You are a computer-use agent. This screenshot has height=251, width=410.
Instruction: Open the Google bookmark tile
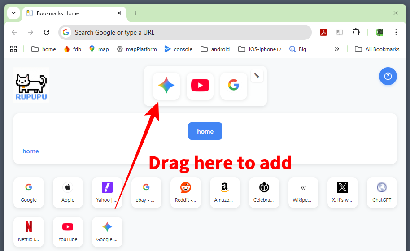(29, 193)
